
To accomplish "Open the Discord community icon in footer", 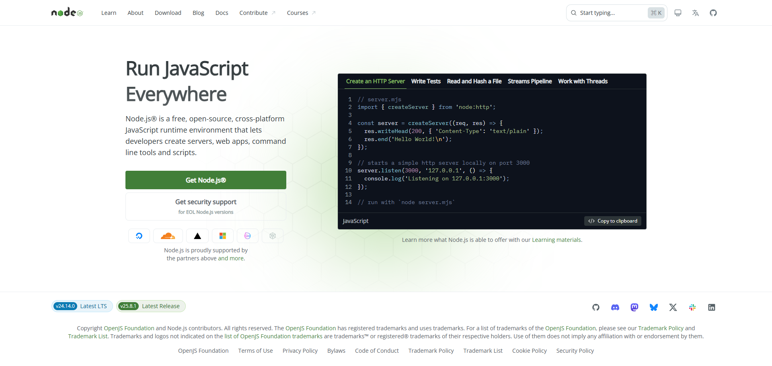I will coord(615,307).
